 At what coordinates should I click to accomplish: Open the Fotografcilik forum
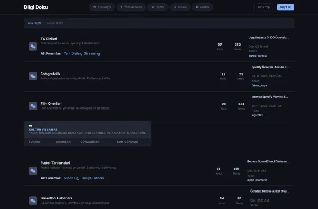tap(50, 74)
